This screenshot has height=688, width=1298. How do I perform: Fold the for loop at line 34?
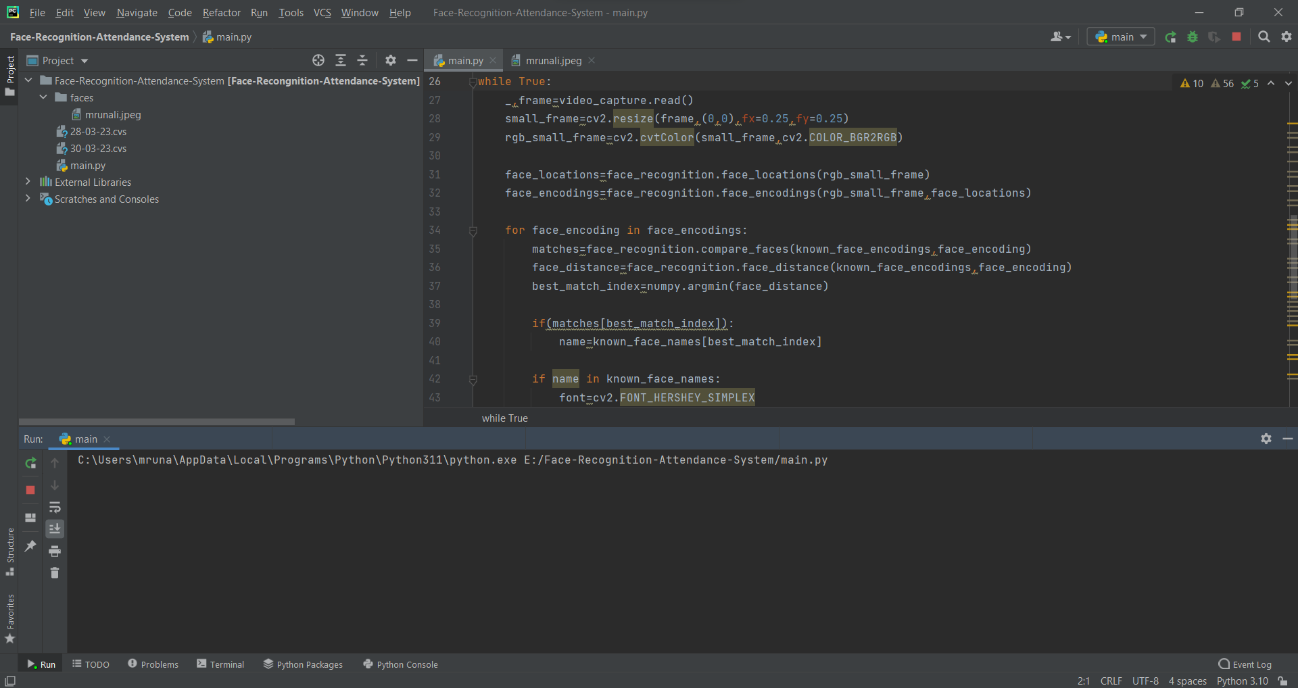point(473,230)
